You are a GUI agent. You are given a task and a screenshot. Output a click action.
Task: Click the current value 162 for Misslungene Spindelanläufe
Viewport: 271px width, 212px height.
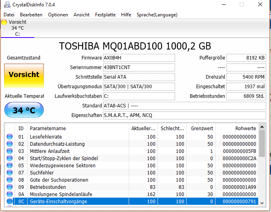[151, 194]
